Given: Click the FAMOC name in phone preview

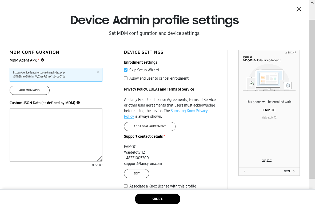Looking at the screenshot, I should click(269, 110).
